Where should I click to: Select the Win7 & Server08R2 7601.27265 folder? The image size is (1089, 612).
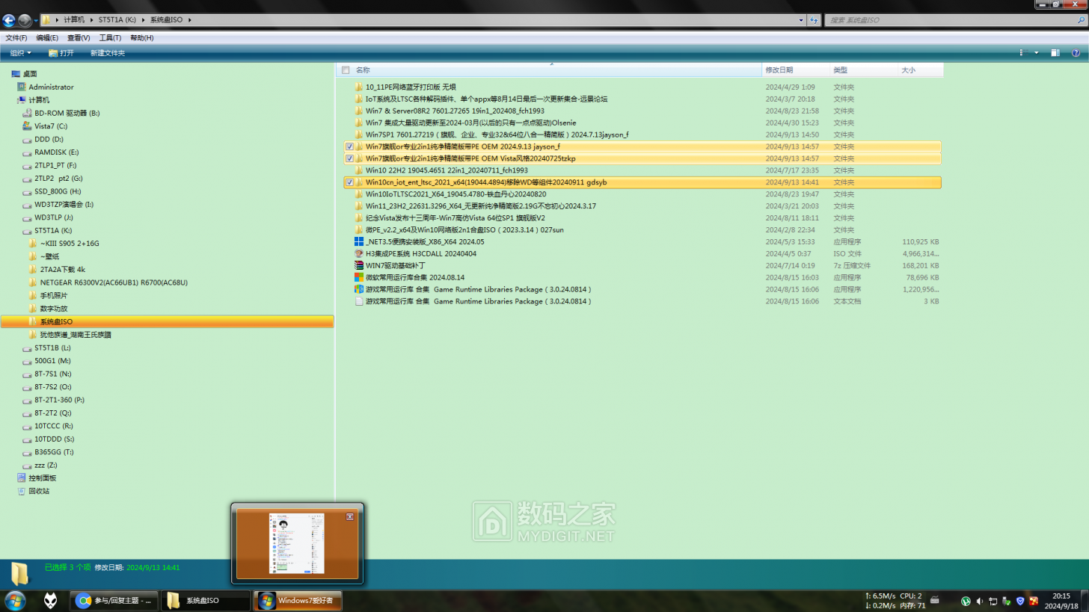[x=455, y=111]
